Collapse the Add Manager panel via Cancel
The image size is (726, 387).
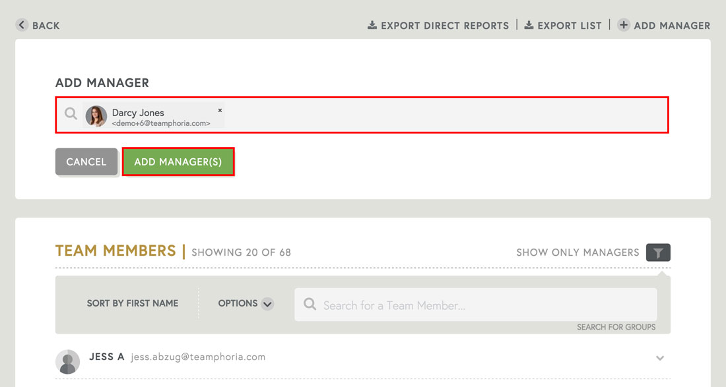(x=86, y=161)
